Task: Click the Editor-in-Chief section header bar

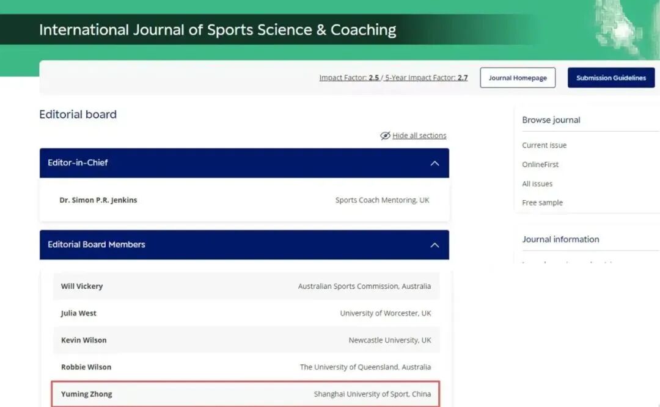Action: [244, 163]
